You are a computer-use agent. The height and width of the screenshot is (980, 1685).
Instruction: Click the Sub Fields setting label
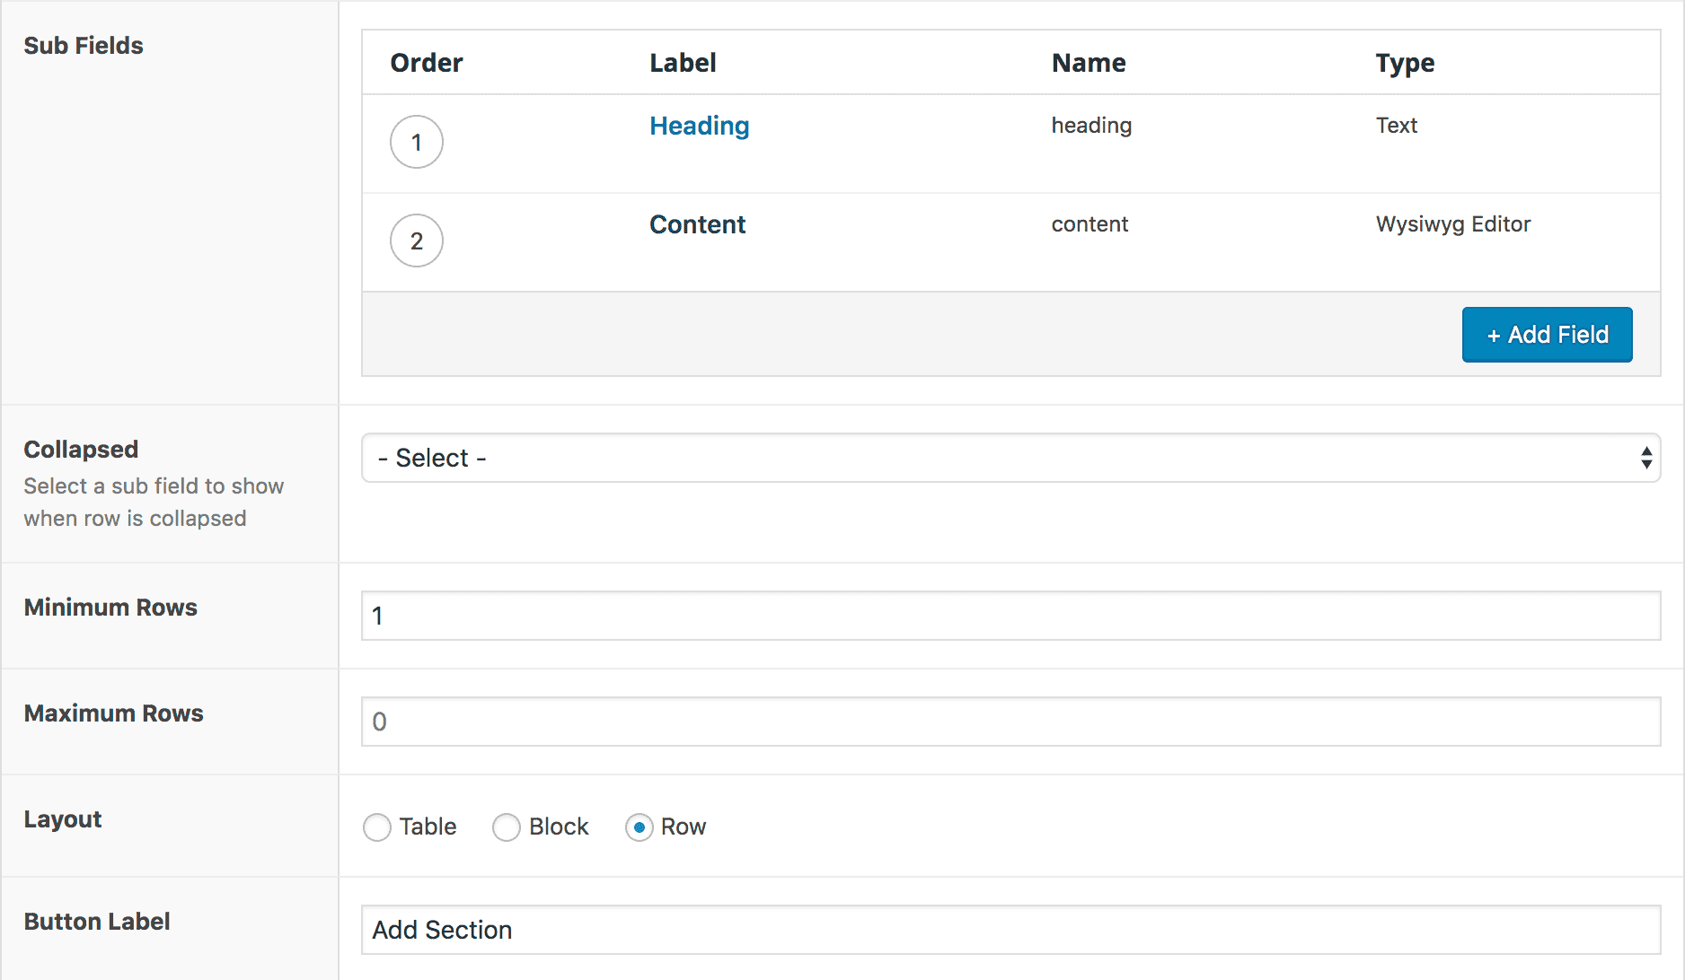click(84, 46)
